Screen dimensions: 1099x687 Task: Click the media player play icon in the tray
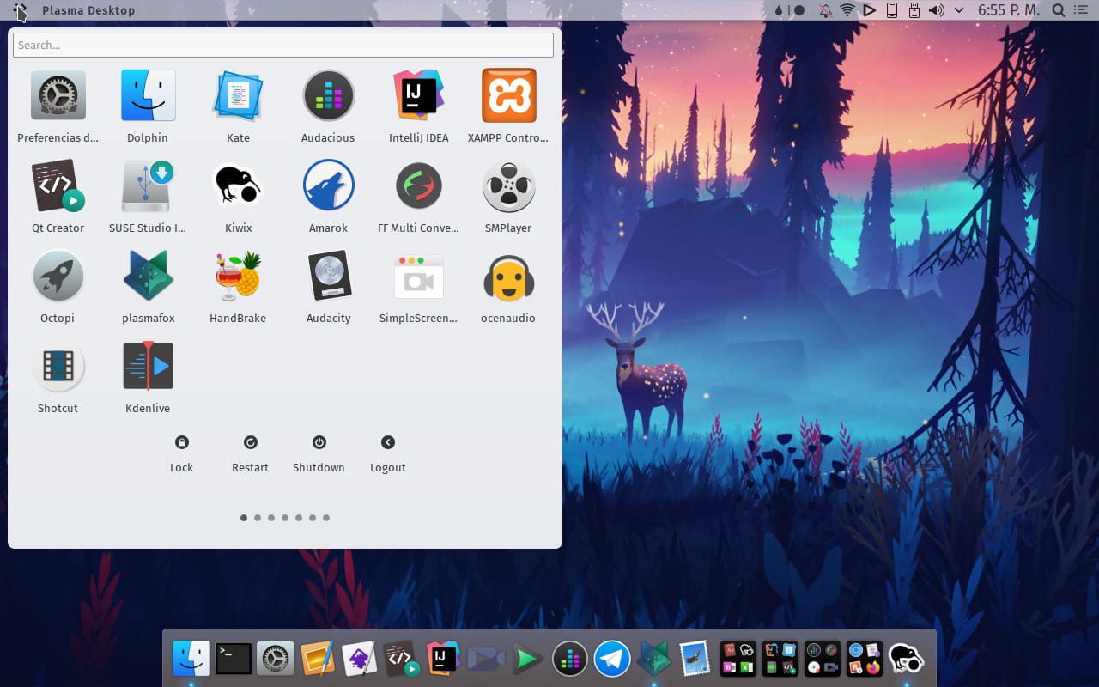(870, 10)
